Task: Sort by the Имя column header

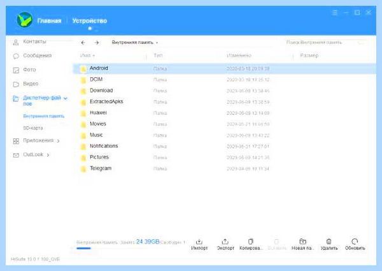Action: (x=87, y=55)
